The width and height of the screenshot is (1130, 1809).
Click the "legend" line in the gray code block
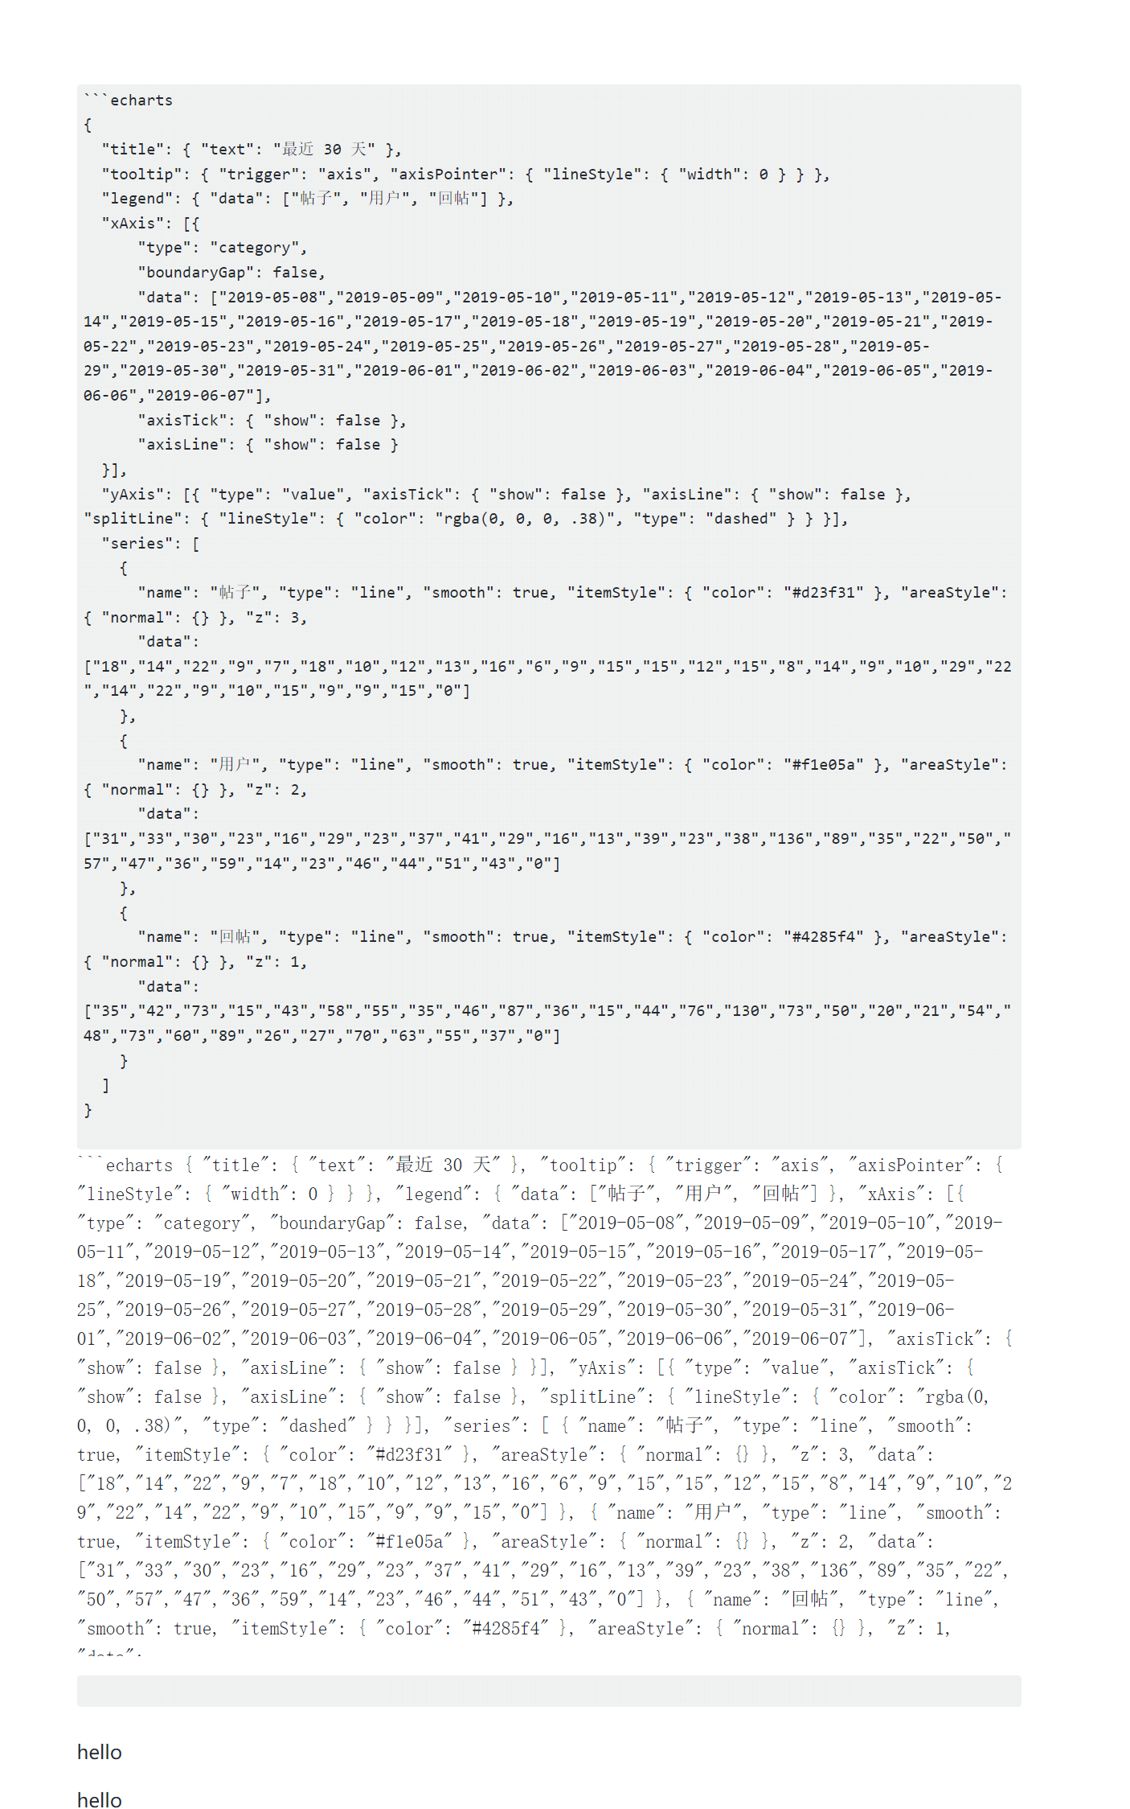(307, 198)
